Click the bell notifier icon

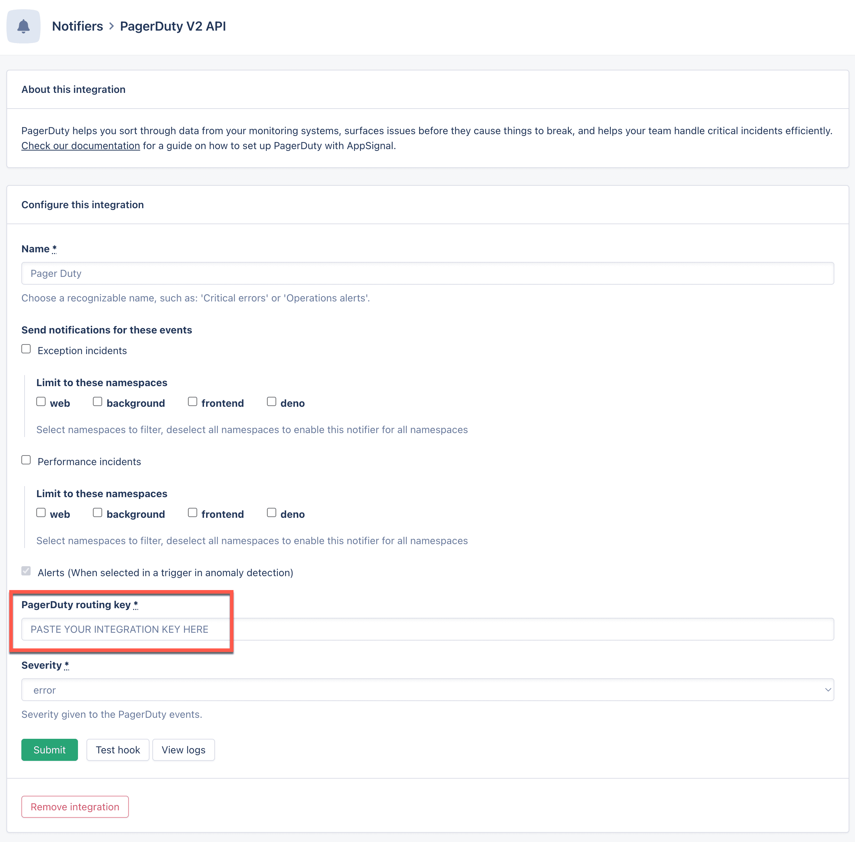[x=23, y=27]
